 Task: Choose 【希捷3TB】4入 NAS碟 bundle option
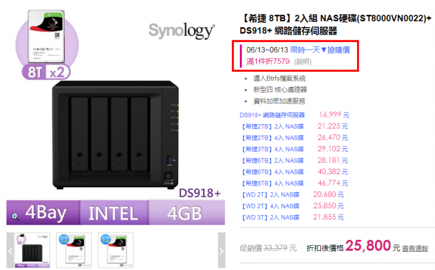273,149
